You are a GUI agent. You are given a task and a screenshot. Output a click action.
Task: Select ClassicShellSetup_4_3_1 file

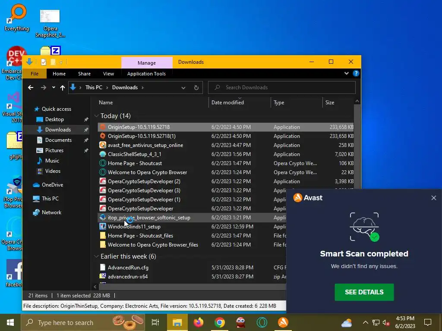225,154
